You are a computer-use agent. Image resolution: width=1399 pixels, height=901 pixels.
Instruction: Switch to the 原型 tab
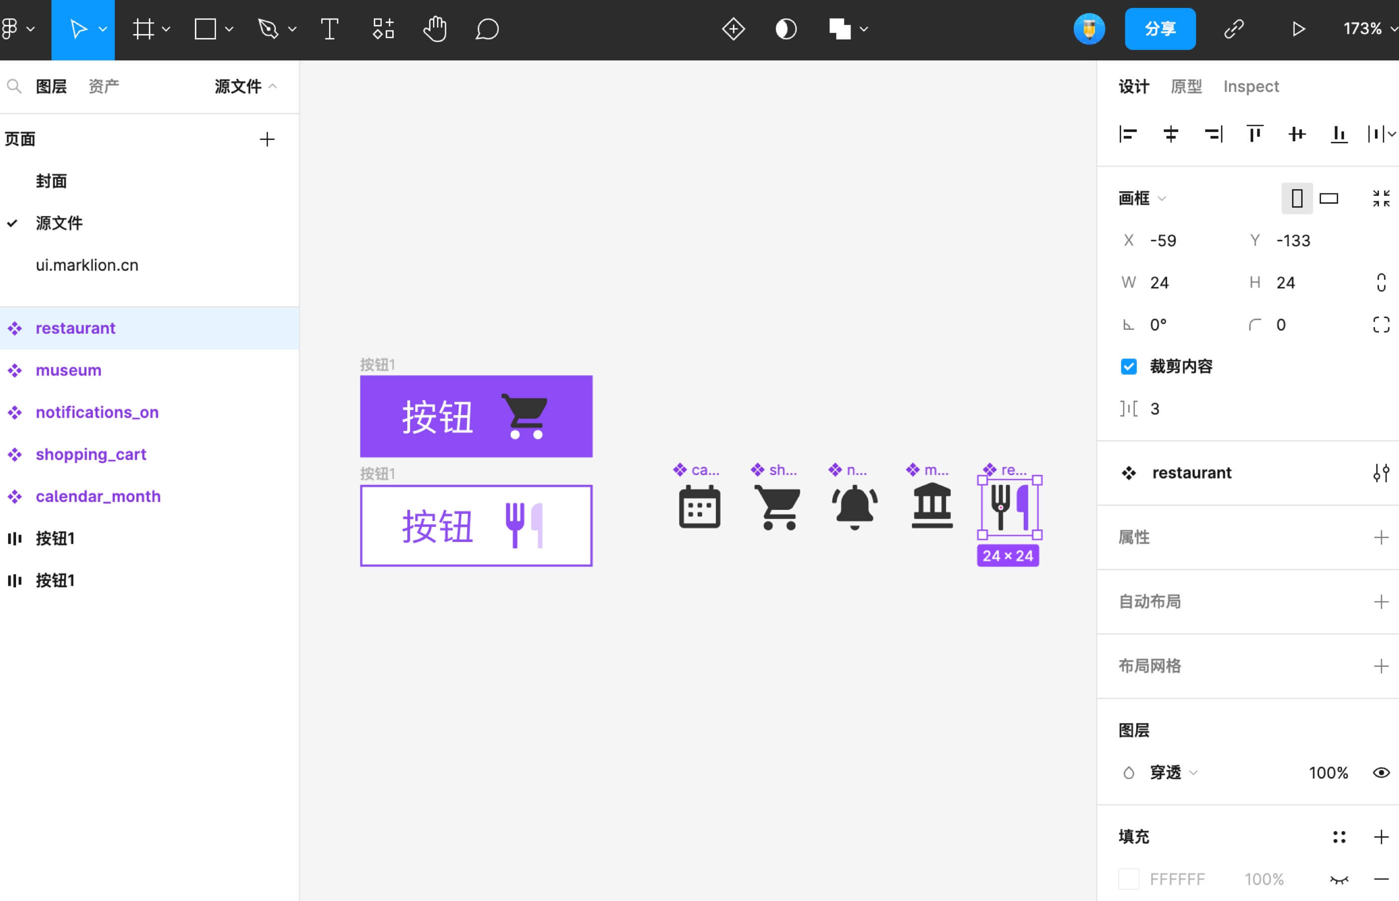1186,86
